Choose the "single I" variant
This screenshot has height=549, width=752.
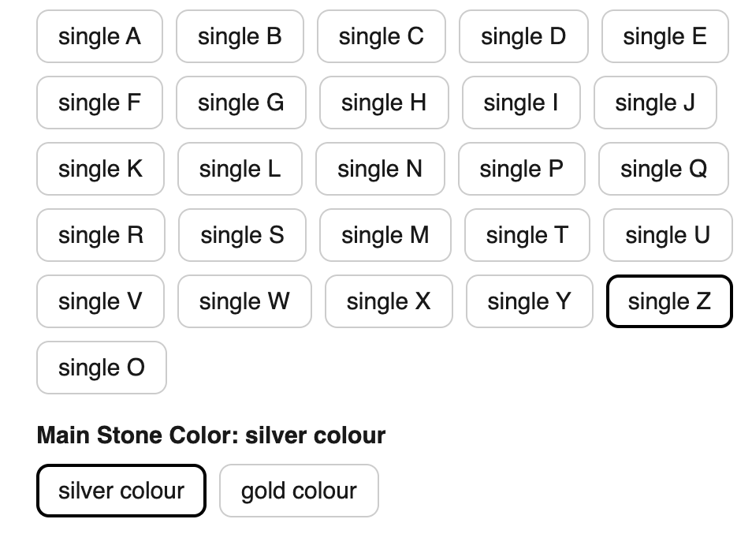(x=520, y=103)
